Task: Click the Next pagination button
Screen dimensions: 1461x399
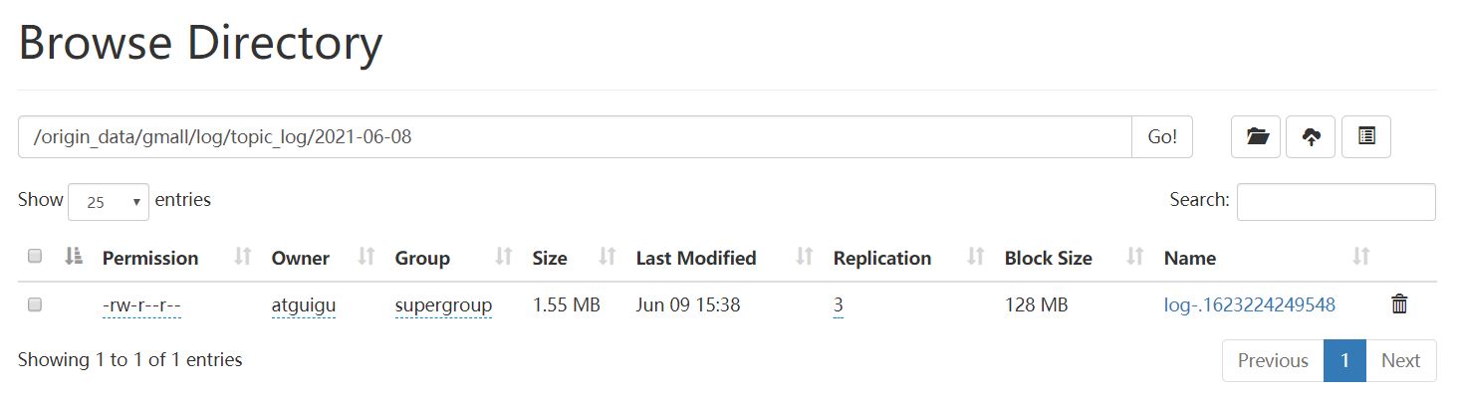Action: 1400,360
